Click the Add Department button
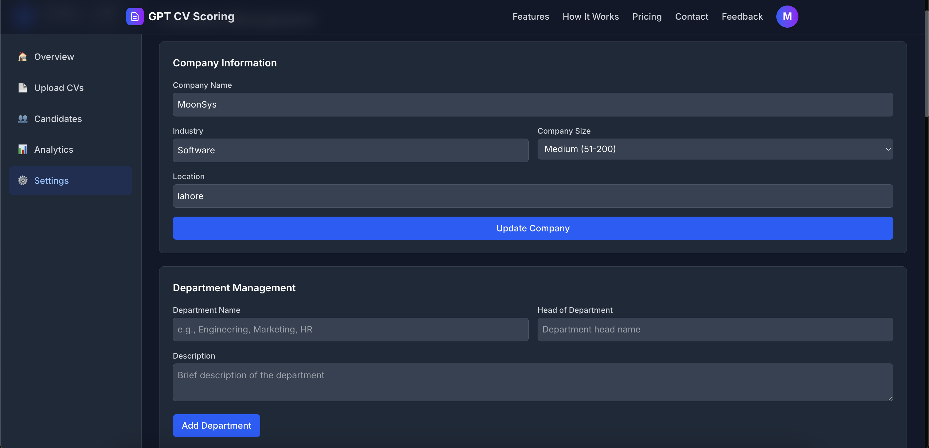This screenshot has width=929, height=448. pos(216,425)
